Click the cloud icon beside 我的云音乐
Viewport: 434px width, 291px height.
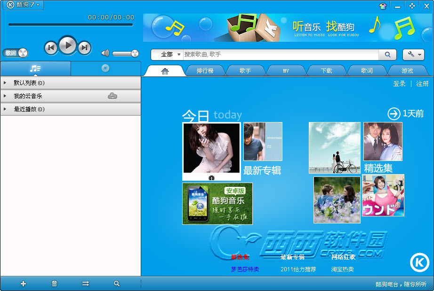pos(113,96)
